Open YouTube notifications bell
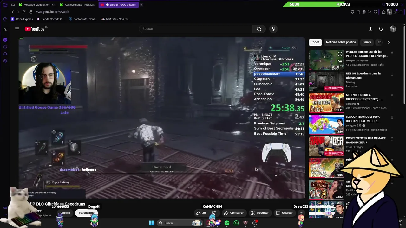The height and width of the screenshot is (228, 406). [381, 29]
